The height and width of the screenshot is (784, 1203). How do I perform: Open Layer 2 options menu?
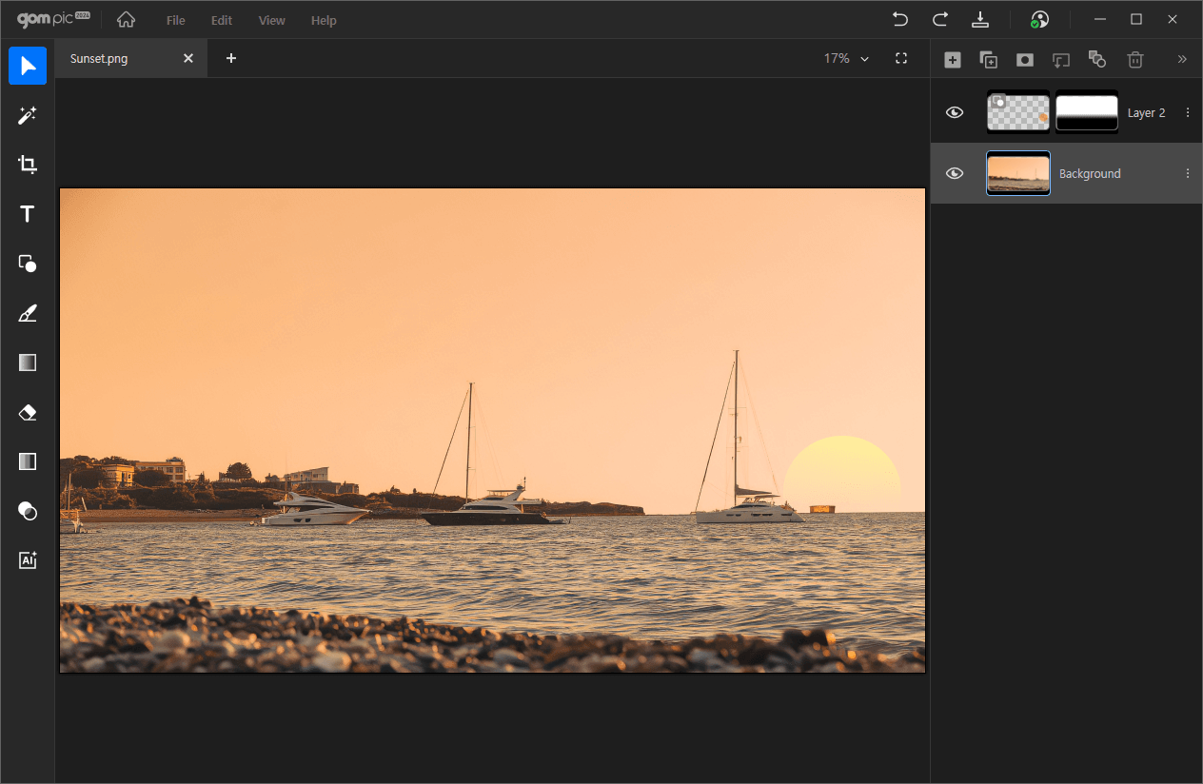(1187, 112)
